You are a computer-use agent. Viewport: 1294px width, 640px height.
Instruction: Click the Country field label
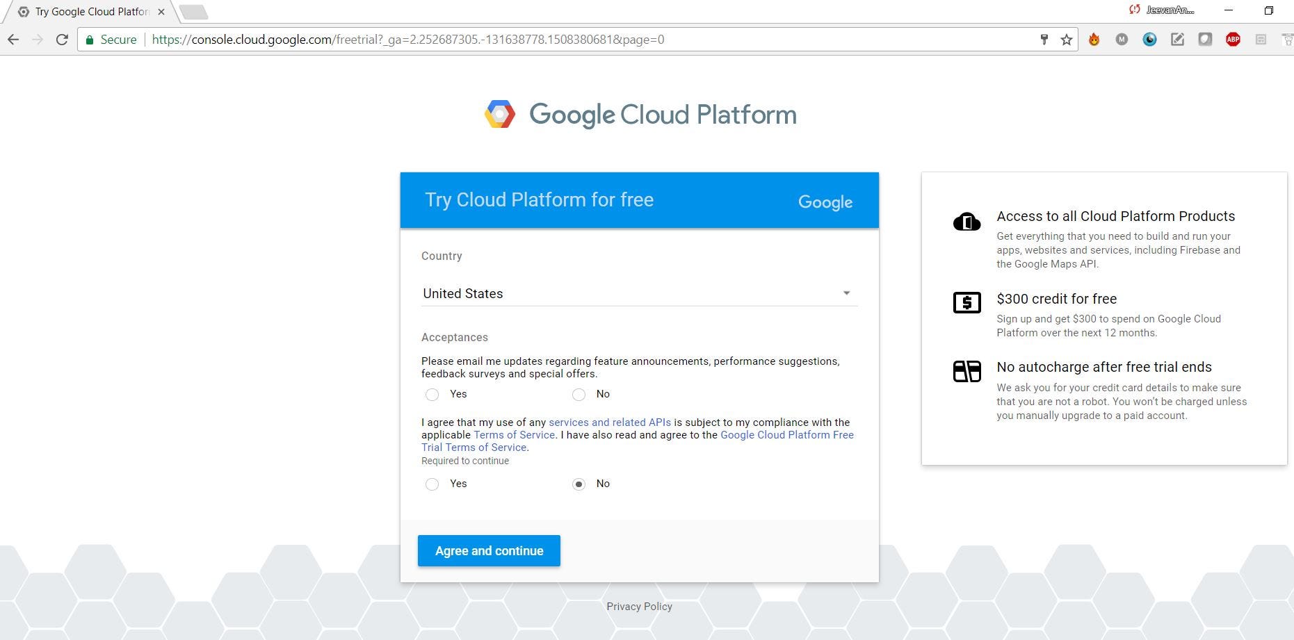click(442, 256)
